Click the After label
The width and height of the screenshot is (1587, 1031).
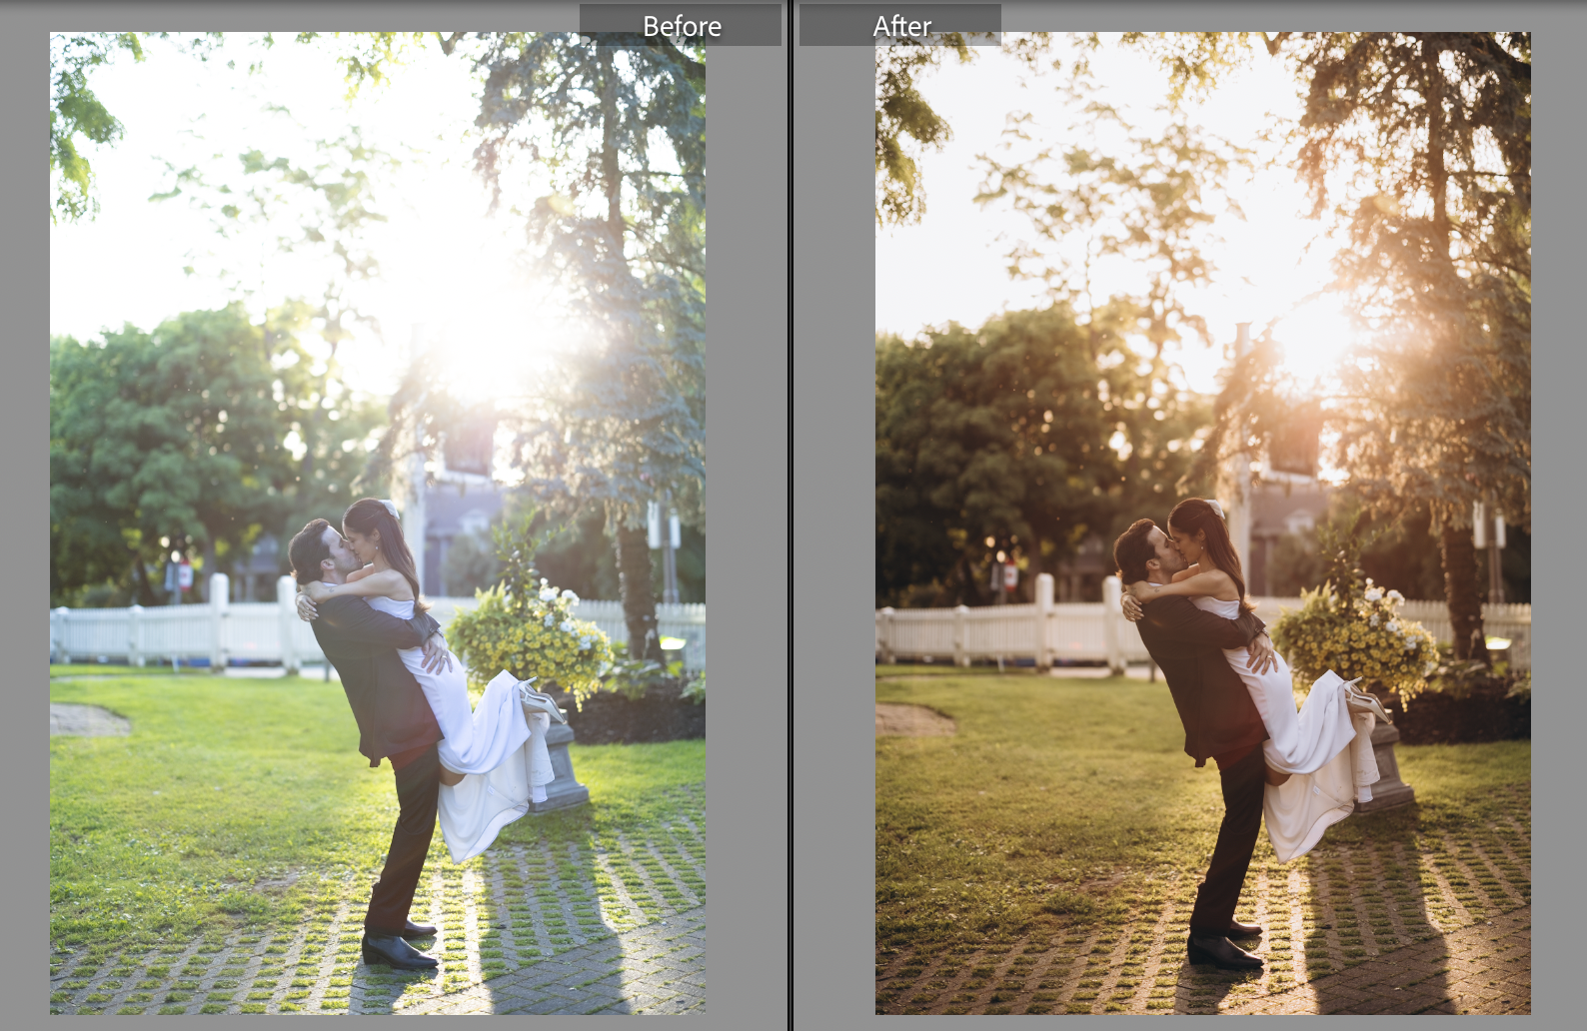click(901, 26)
